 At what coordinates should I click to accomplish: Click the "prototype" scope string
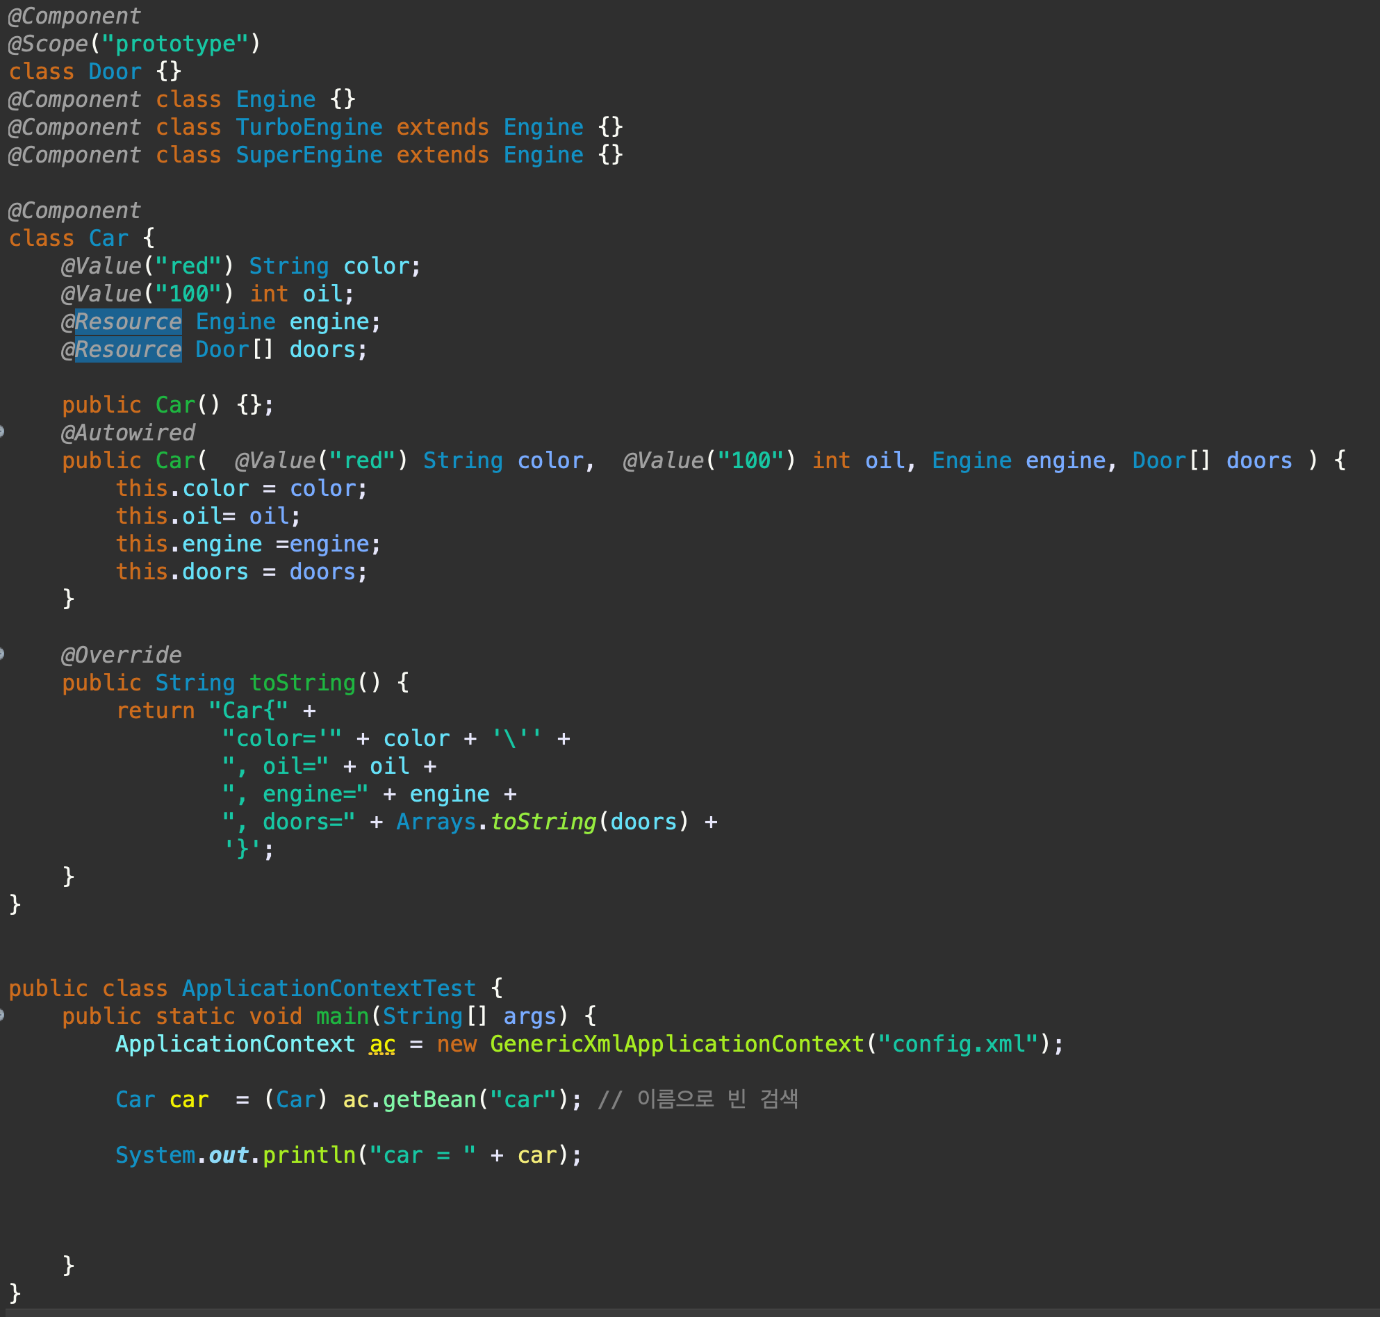(x=175, y=44)
